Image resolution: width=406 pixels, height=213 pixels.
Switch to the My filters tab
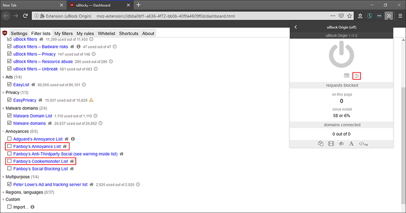tap(64, 33)
